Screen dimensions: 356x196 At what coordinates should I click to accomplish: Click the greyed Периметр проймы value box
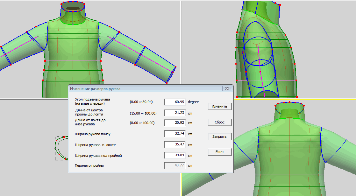point(174,165)
